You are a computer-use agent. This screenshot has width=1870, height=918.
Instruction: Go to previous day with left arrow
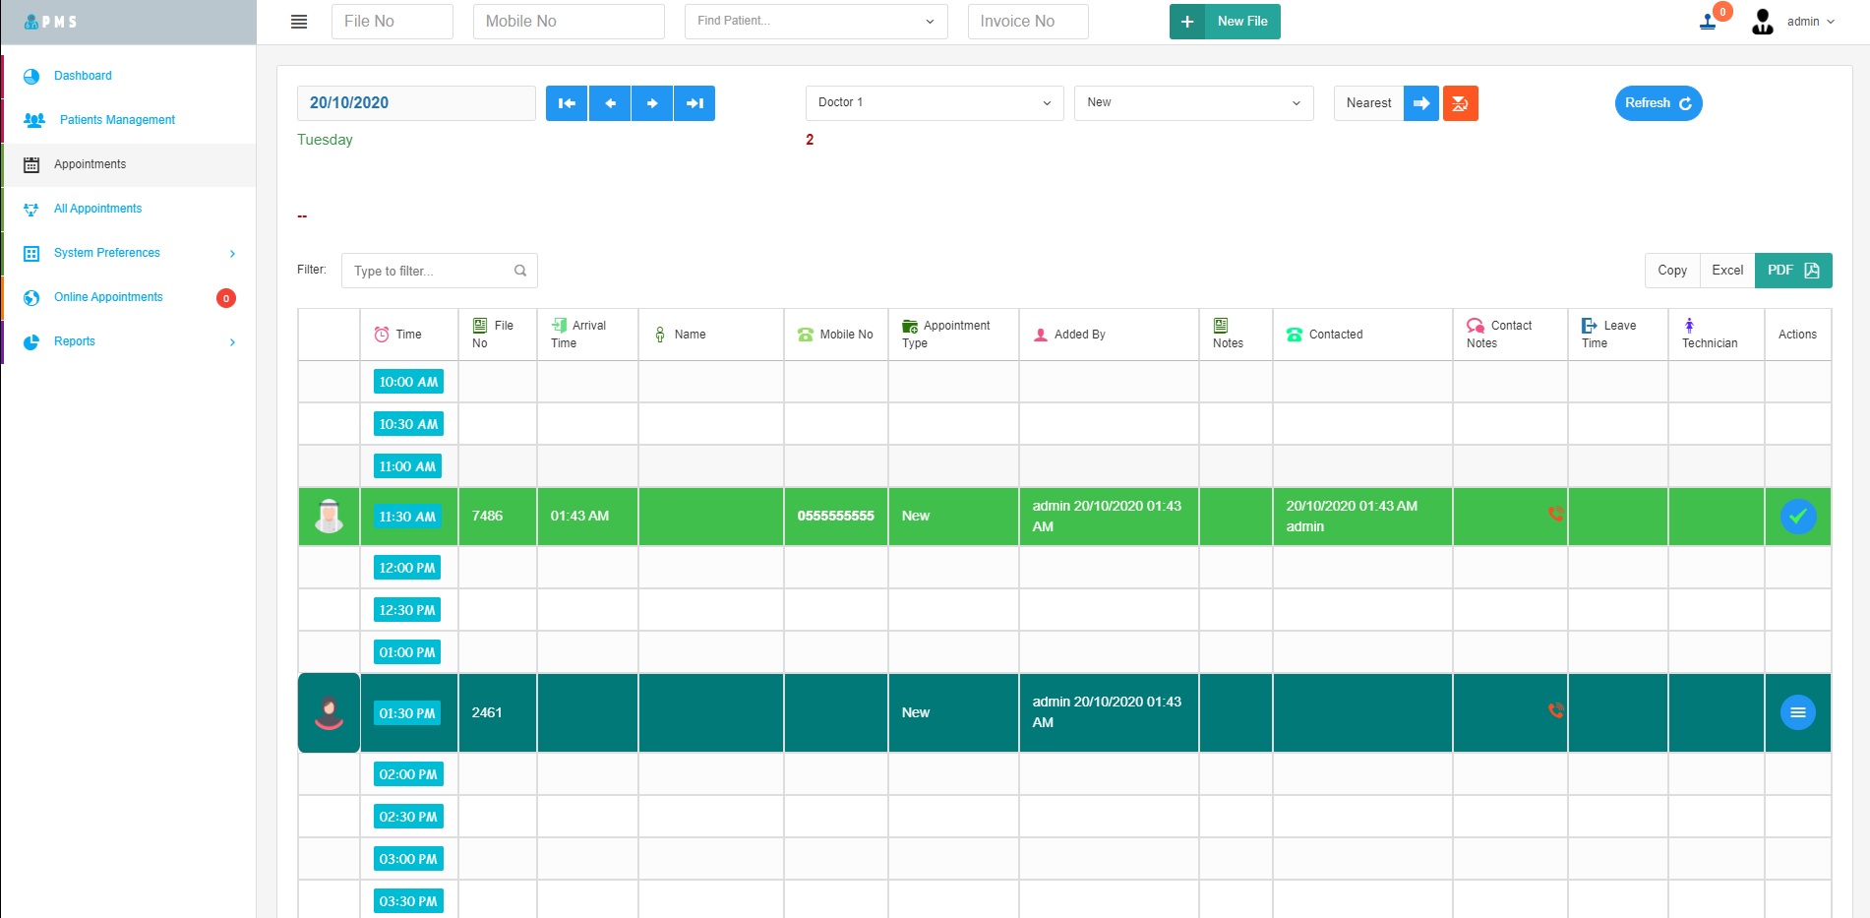pos(610,103)
